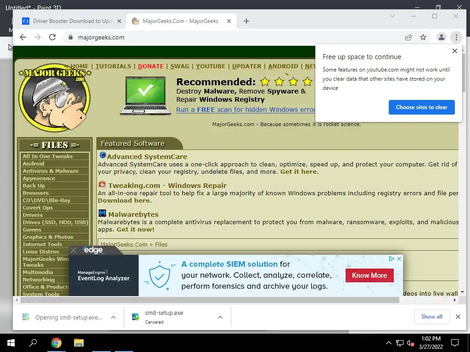This screenshot has height=352, width=470.
Task: Click Get it now! link
Action: coord(135,230)
